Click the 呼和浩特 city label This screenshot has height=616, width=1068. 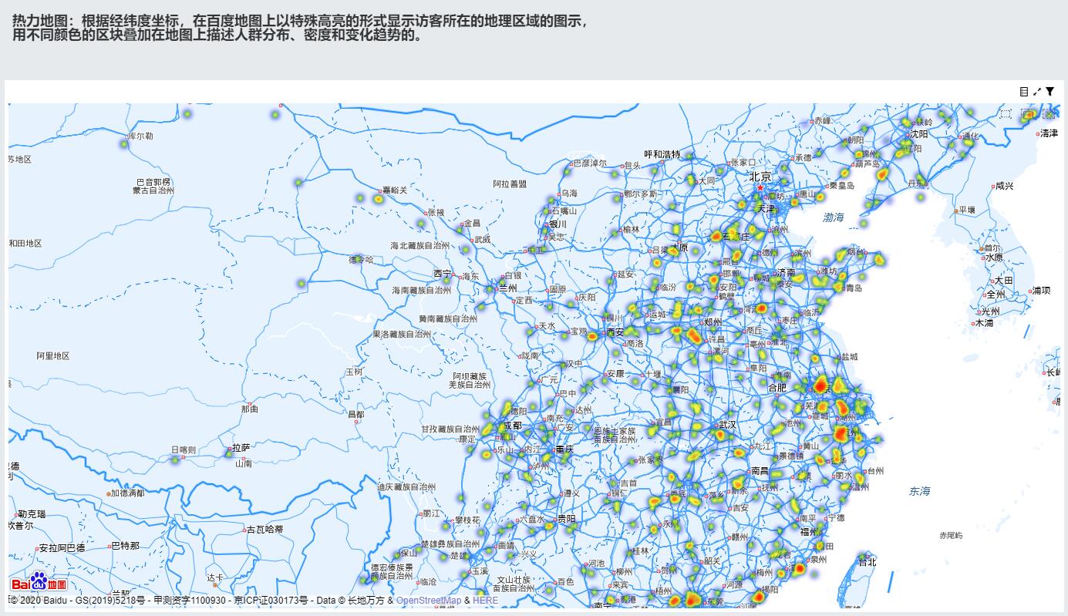coord(662,154)
